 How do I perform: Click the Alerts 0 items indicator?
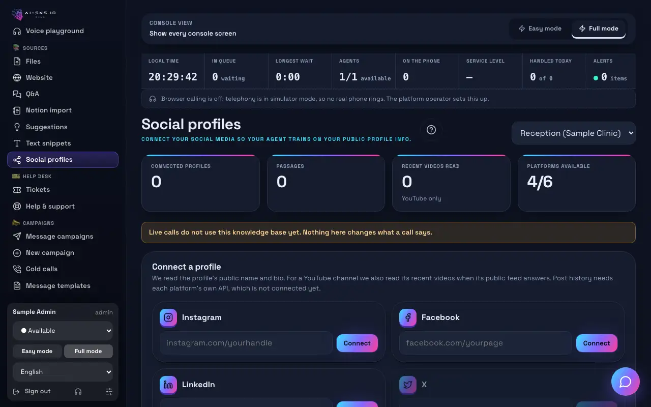(610, 77)
